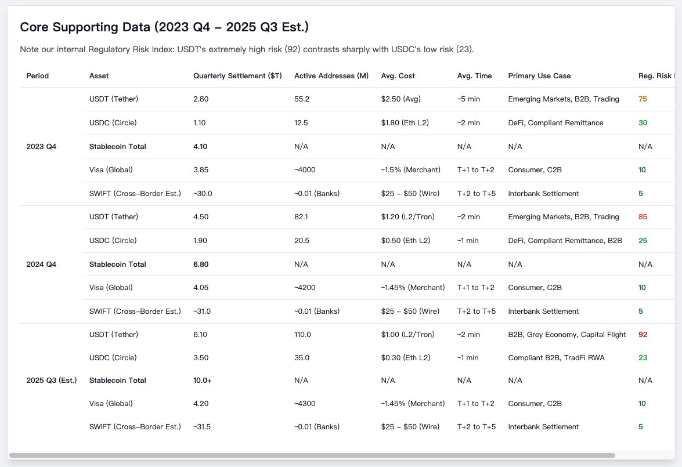The width and height of the screenshot is (682, 467).
Task: Click 'Compliant B2B, TradFi RWA' use case
Action: coord(556,358)
